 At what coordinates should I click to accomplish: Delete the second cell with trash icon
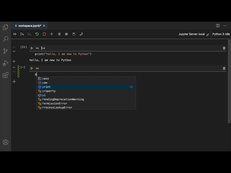pyautogui.click(x=224, y=68)
